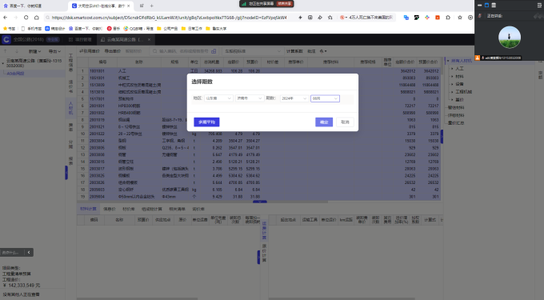This screenshot has height=300, width=544.
Task: Reload the current page
Action: [x=26, y=18]
